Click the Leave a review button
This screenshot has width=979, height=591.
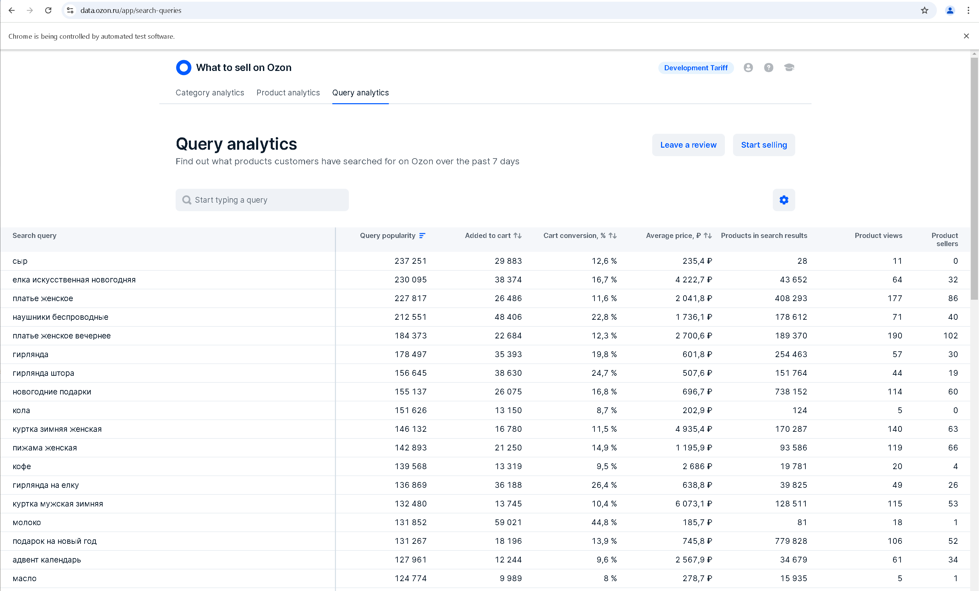(688, 145)
